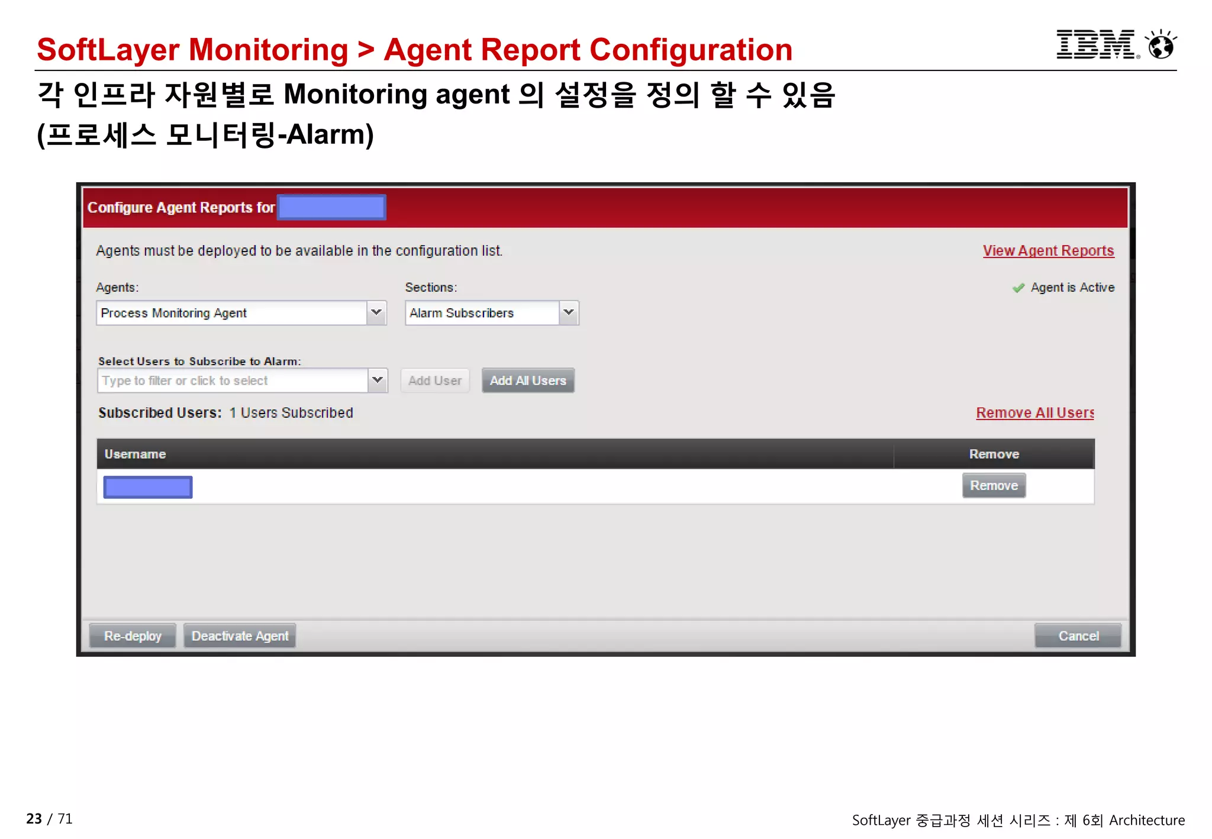Click the IBM globe bee icon
This screenshot has height=839, width=1212.
[x=1161, y=44]
